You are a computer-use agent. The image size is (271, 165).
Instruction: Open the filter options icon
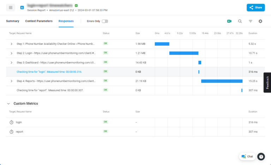click(251, 21)
